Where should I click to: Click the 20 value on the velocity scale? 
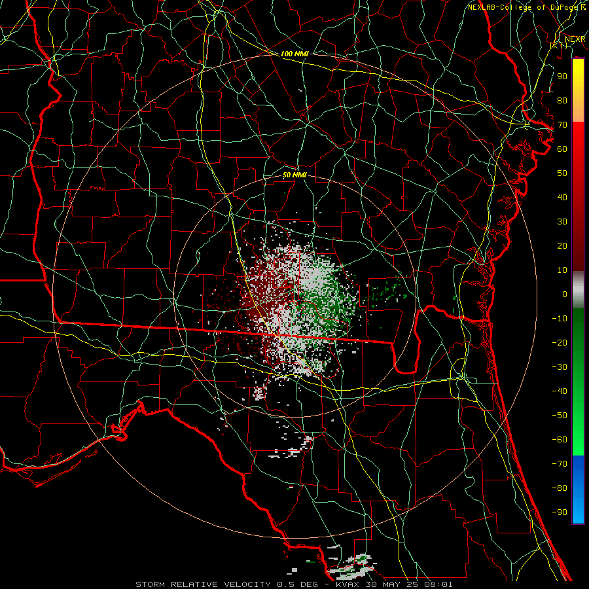coord(562,245)
